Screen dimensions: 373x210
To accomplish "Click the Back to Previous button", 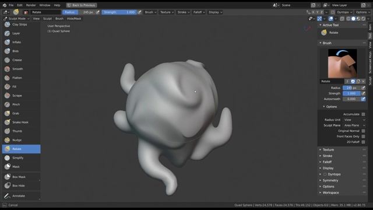I will point(82,5).
